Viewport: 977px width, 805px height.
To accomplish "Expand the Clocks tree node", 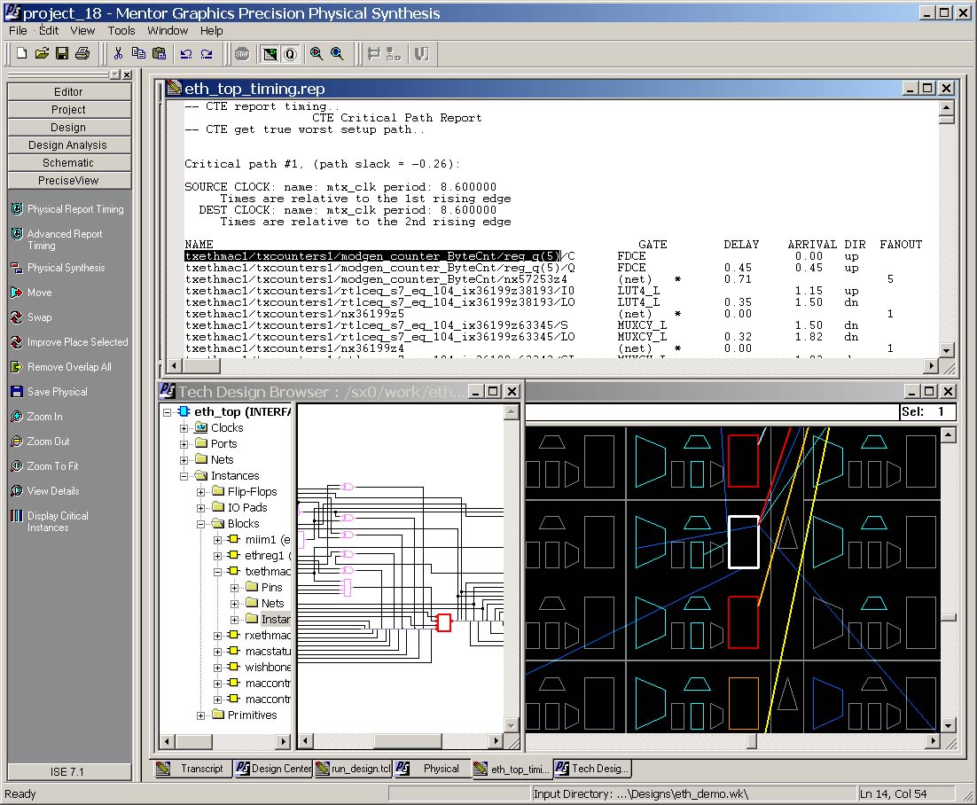I will click(184, 428).
